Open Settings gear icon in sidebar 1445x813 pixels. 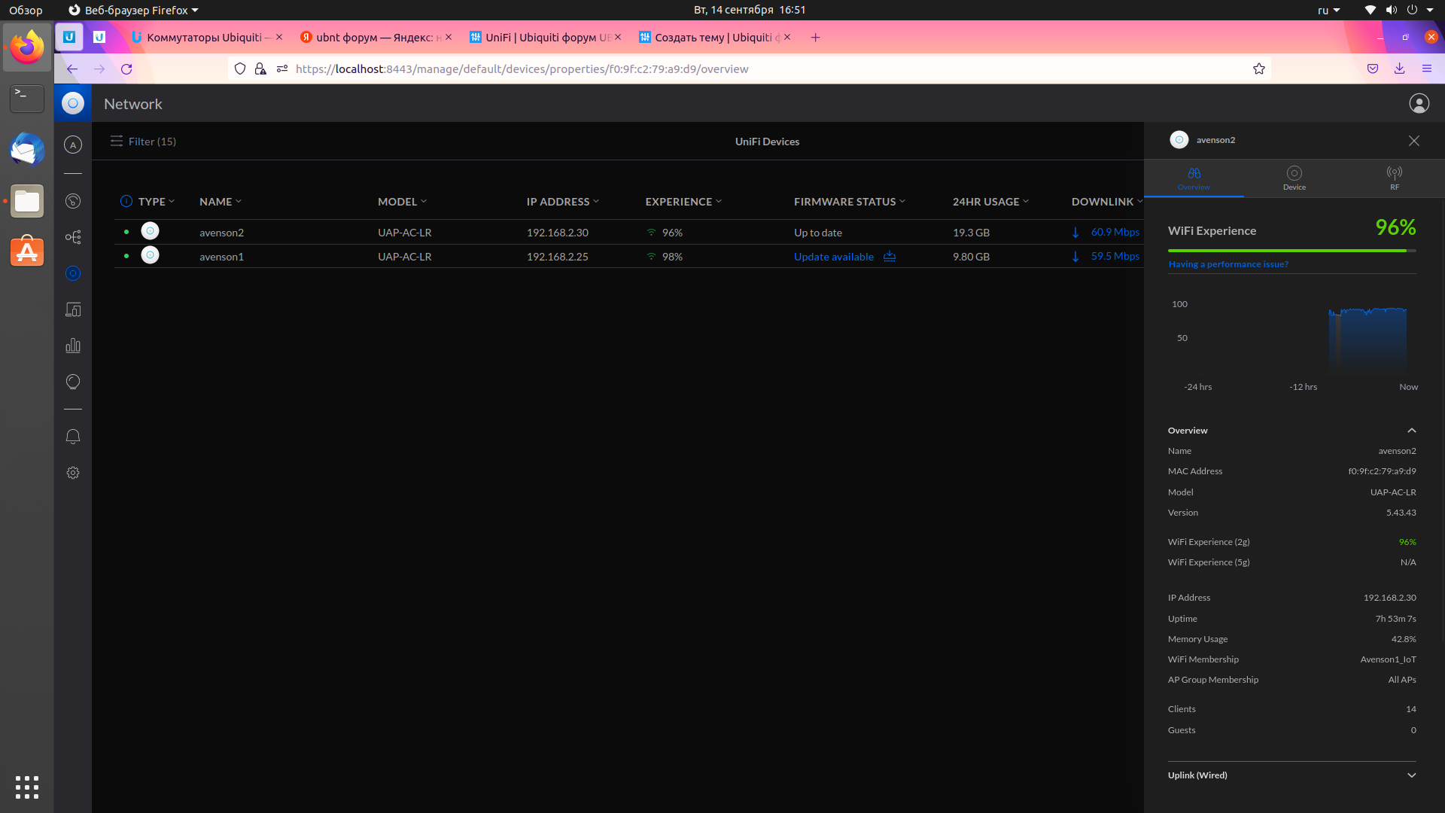coord(73,473)
